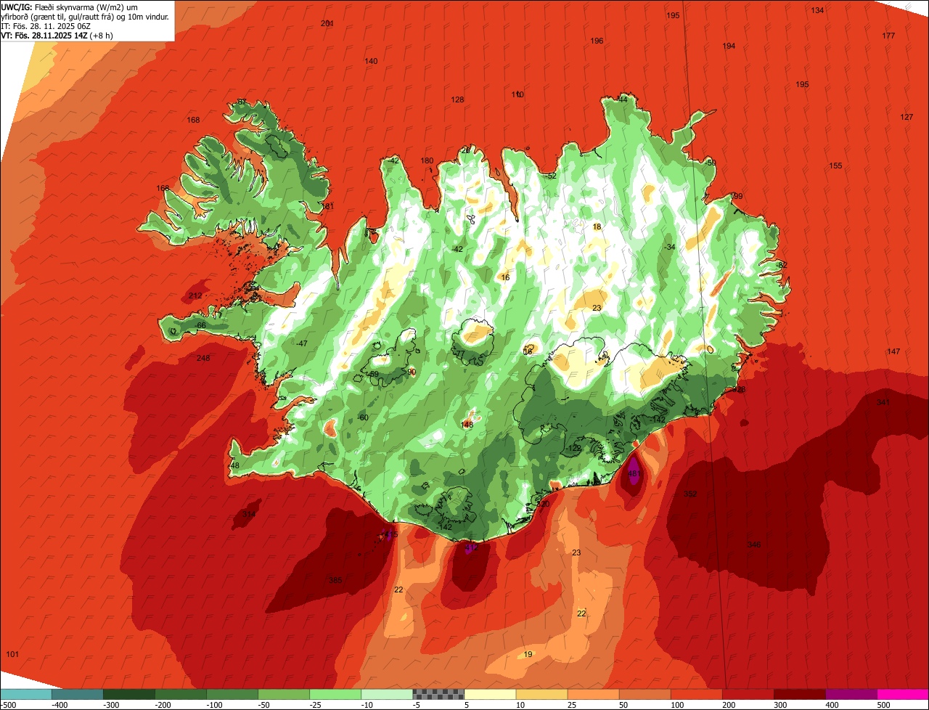Click the map value 320
The height and width of the screenshot is (710, 929).
tap(543, 504)
